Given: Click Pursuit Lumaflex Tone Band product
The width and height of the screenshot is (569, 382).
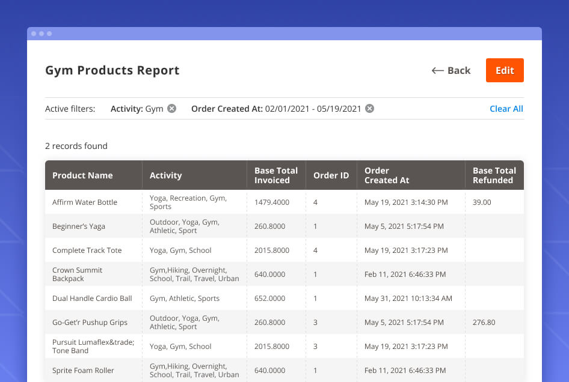Looking at the screenshot, I should [93, 347].
